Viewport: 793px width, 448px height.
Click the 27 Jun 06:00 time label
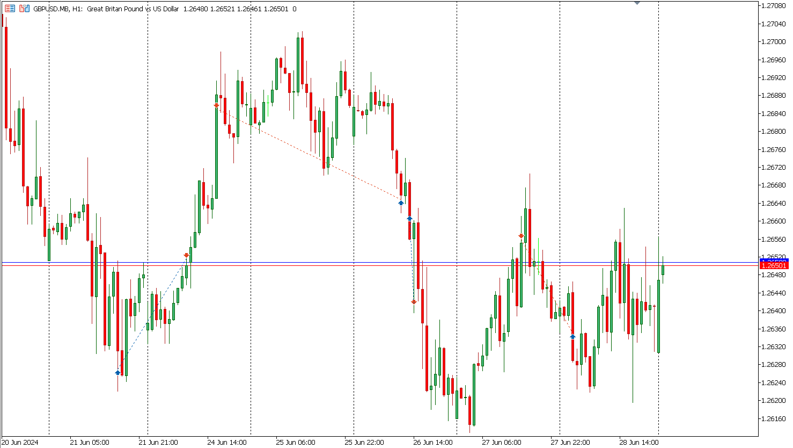[502, 443]
